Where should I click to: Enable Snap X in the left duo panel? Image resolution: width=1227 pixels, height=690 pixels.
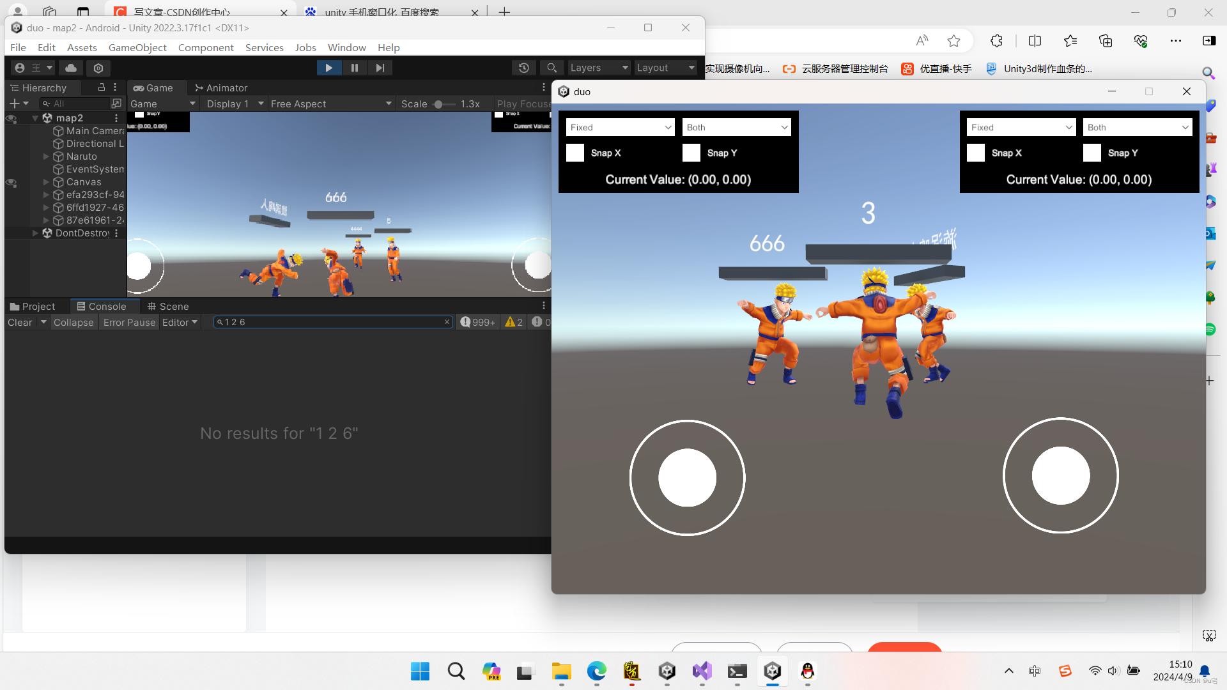pyautogui.click(x=575, y=153)
